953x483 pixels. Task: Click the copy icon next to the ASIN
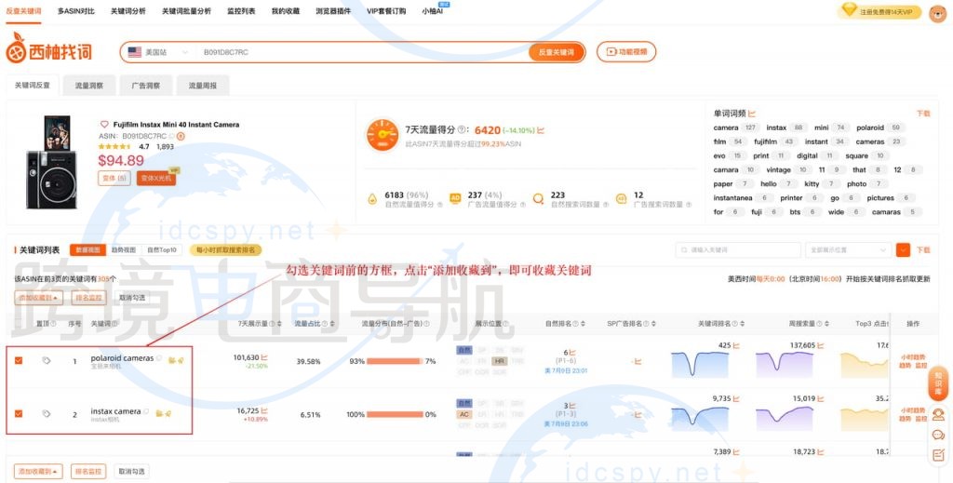coord(172,136)
